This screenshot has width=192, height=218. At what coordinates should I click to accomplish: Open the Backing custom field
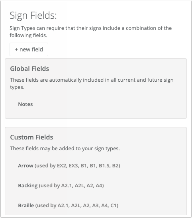tap(28, 185)
